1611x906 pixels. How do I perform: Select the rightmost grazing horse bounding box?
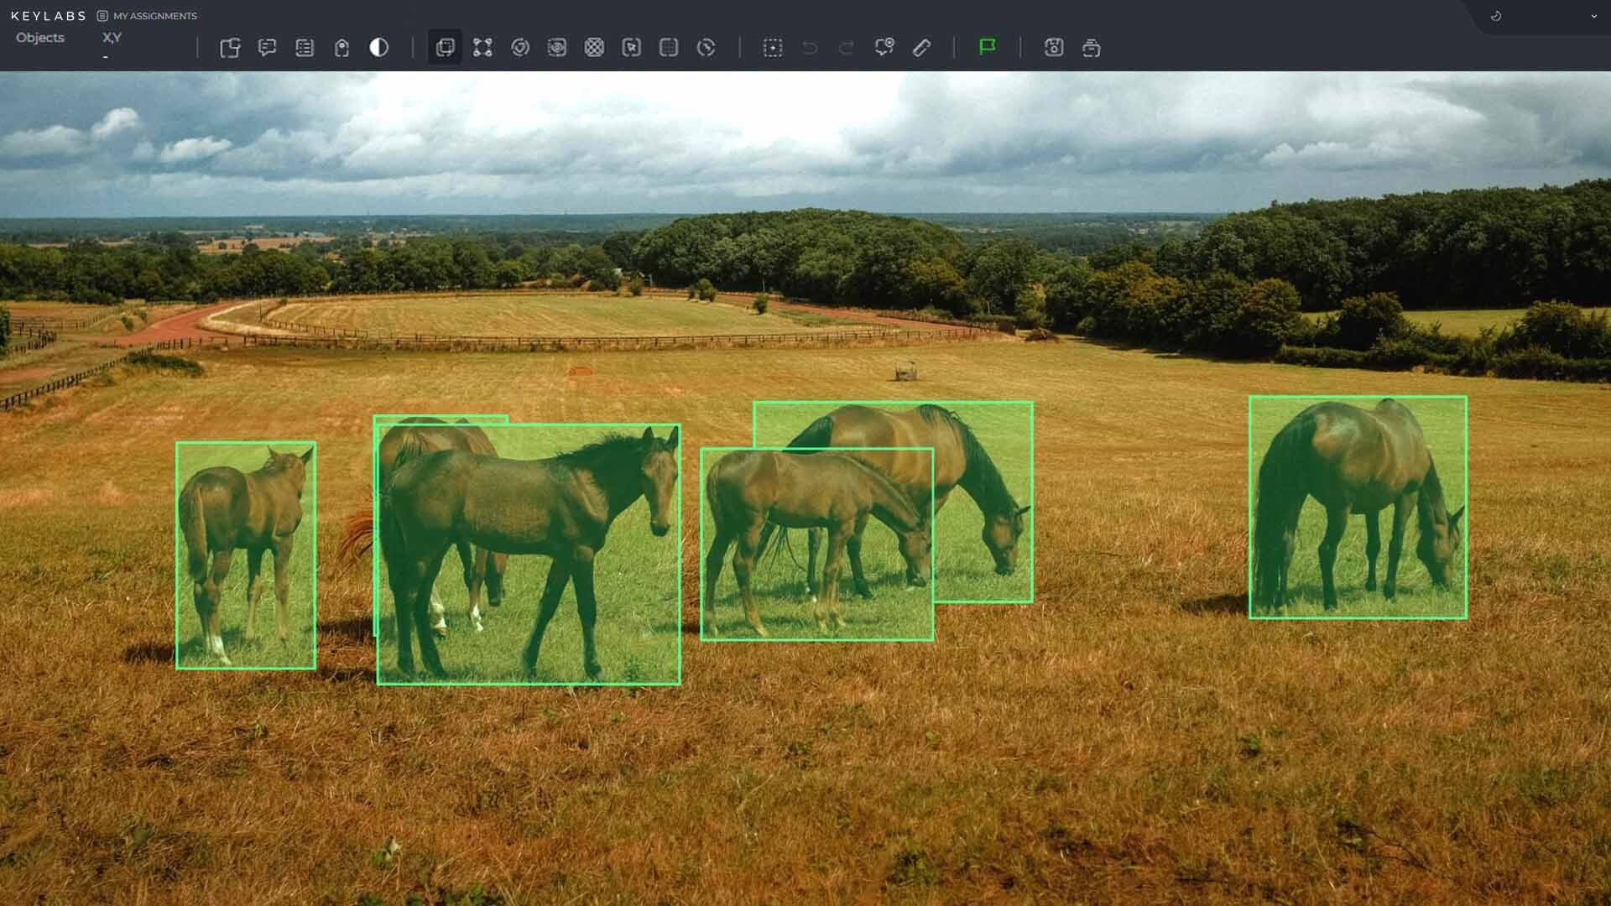pyautogui.click(x=1358, y=508)
